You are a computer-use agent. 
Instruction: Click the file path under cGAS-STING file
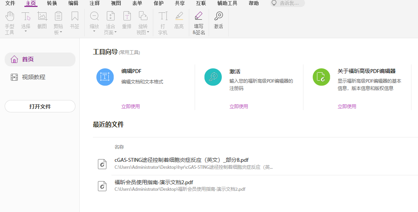194,167
